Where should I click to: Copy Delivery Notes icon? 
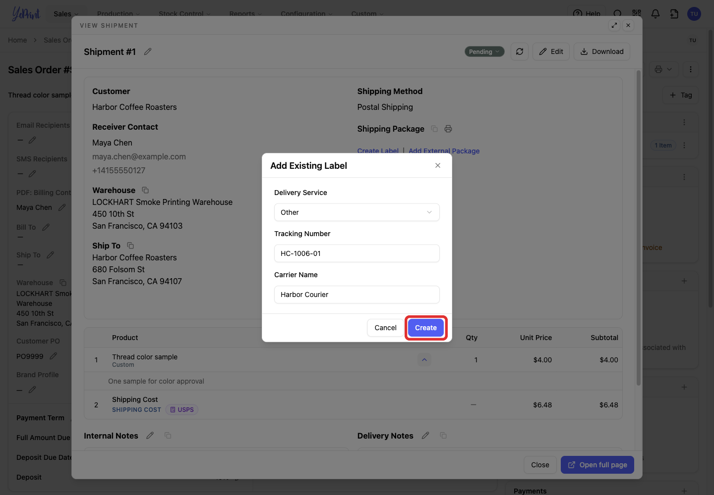[443, 436]
